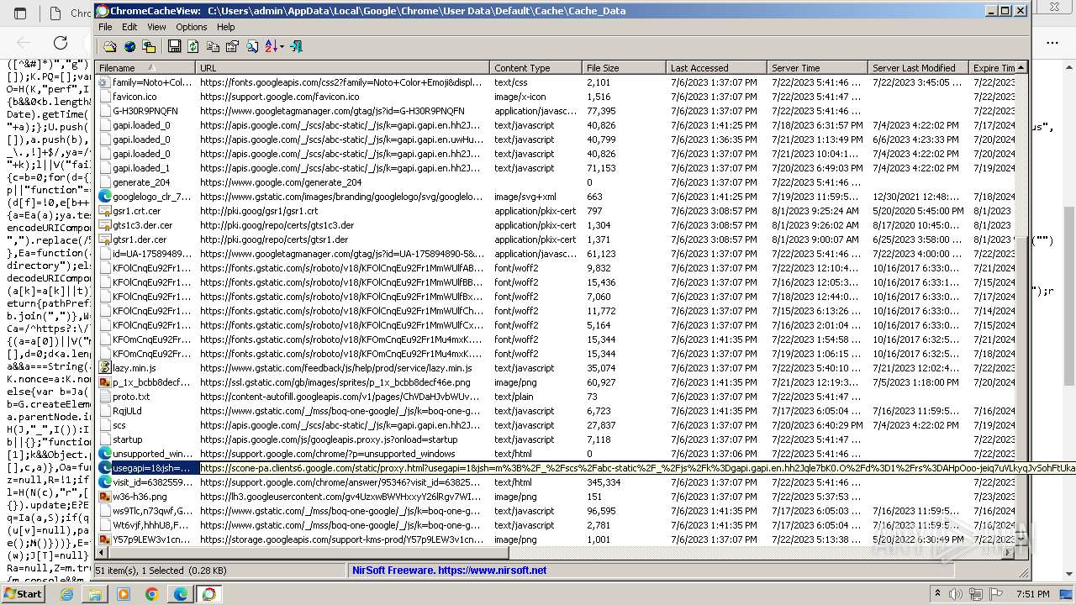Select the Y57p9LEW3v1cn row

click(x=556, y=539)
